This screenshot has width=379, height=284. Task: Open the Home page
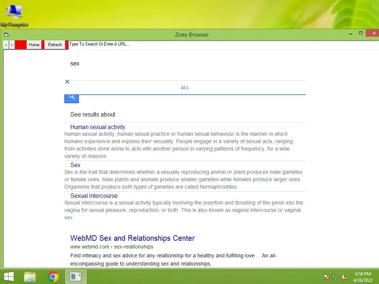[34, 45]
